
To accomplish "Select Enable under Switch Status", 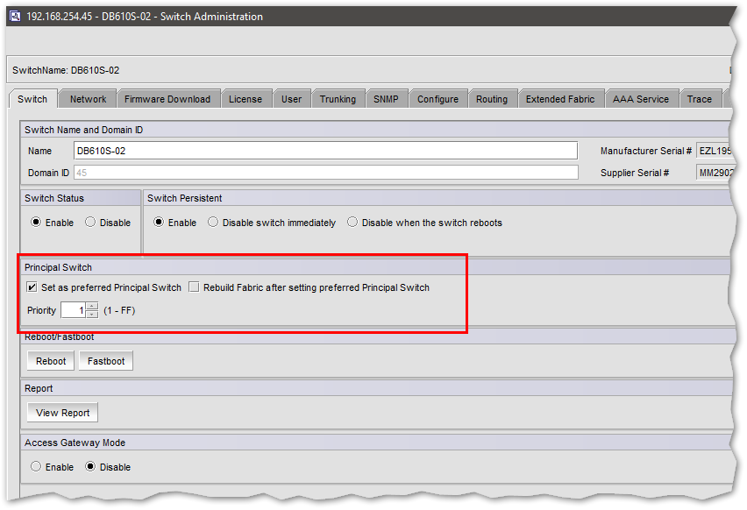I will [36, 223].
